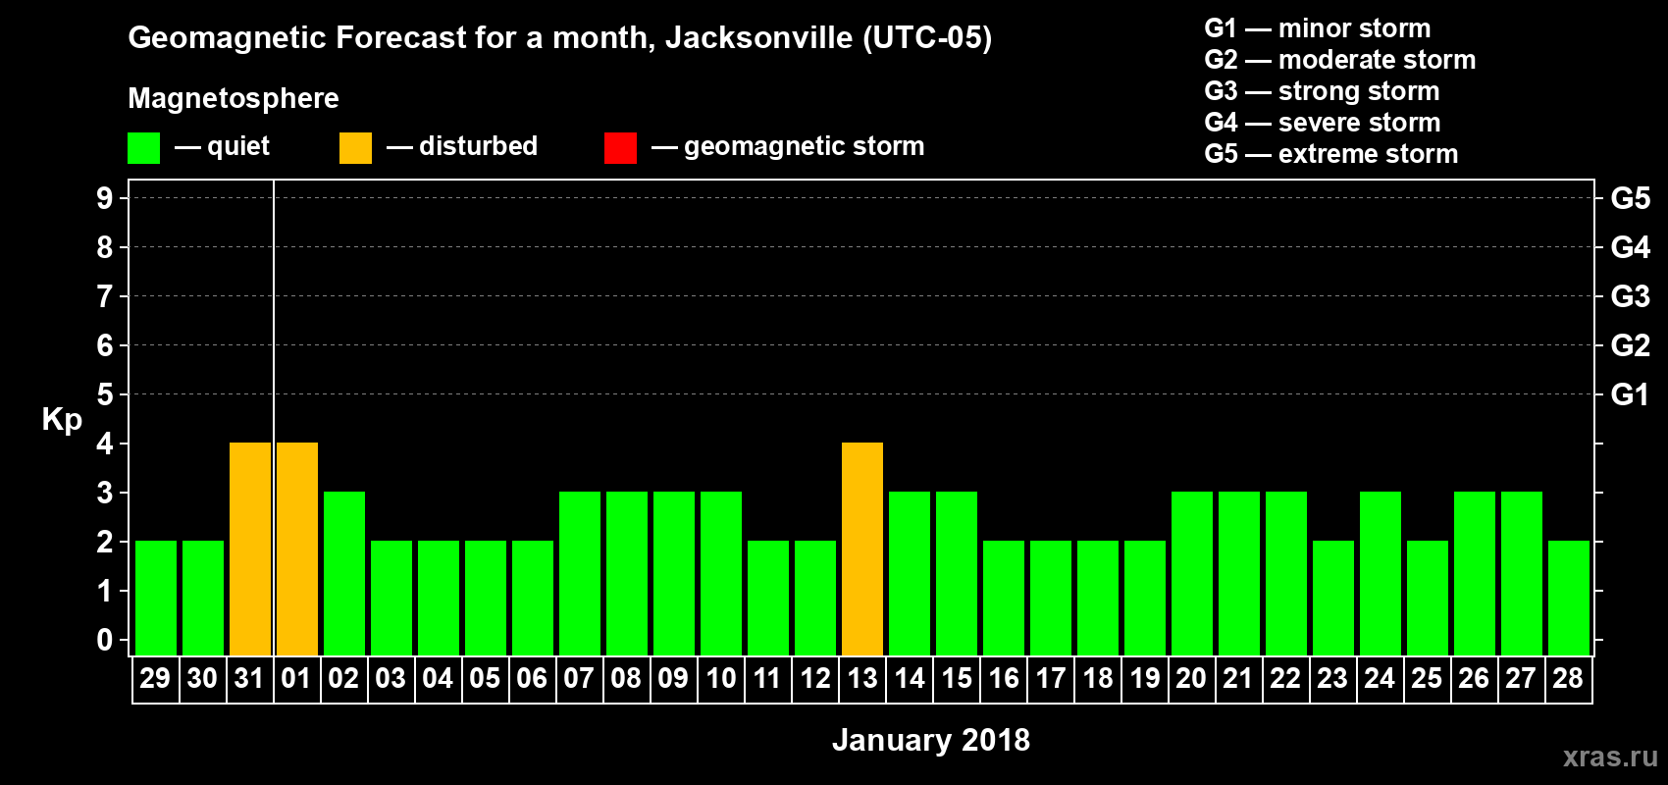Click the G1 label on right axis
The width and height of the screenshot is (1668, 785).
click(1631, 394)
